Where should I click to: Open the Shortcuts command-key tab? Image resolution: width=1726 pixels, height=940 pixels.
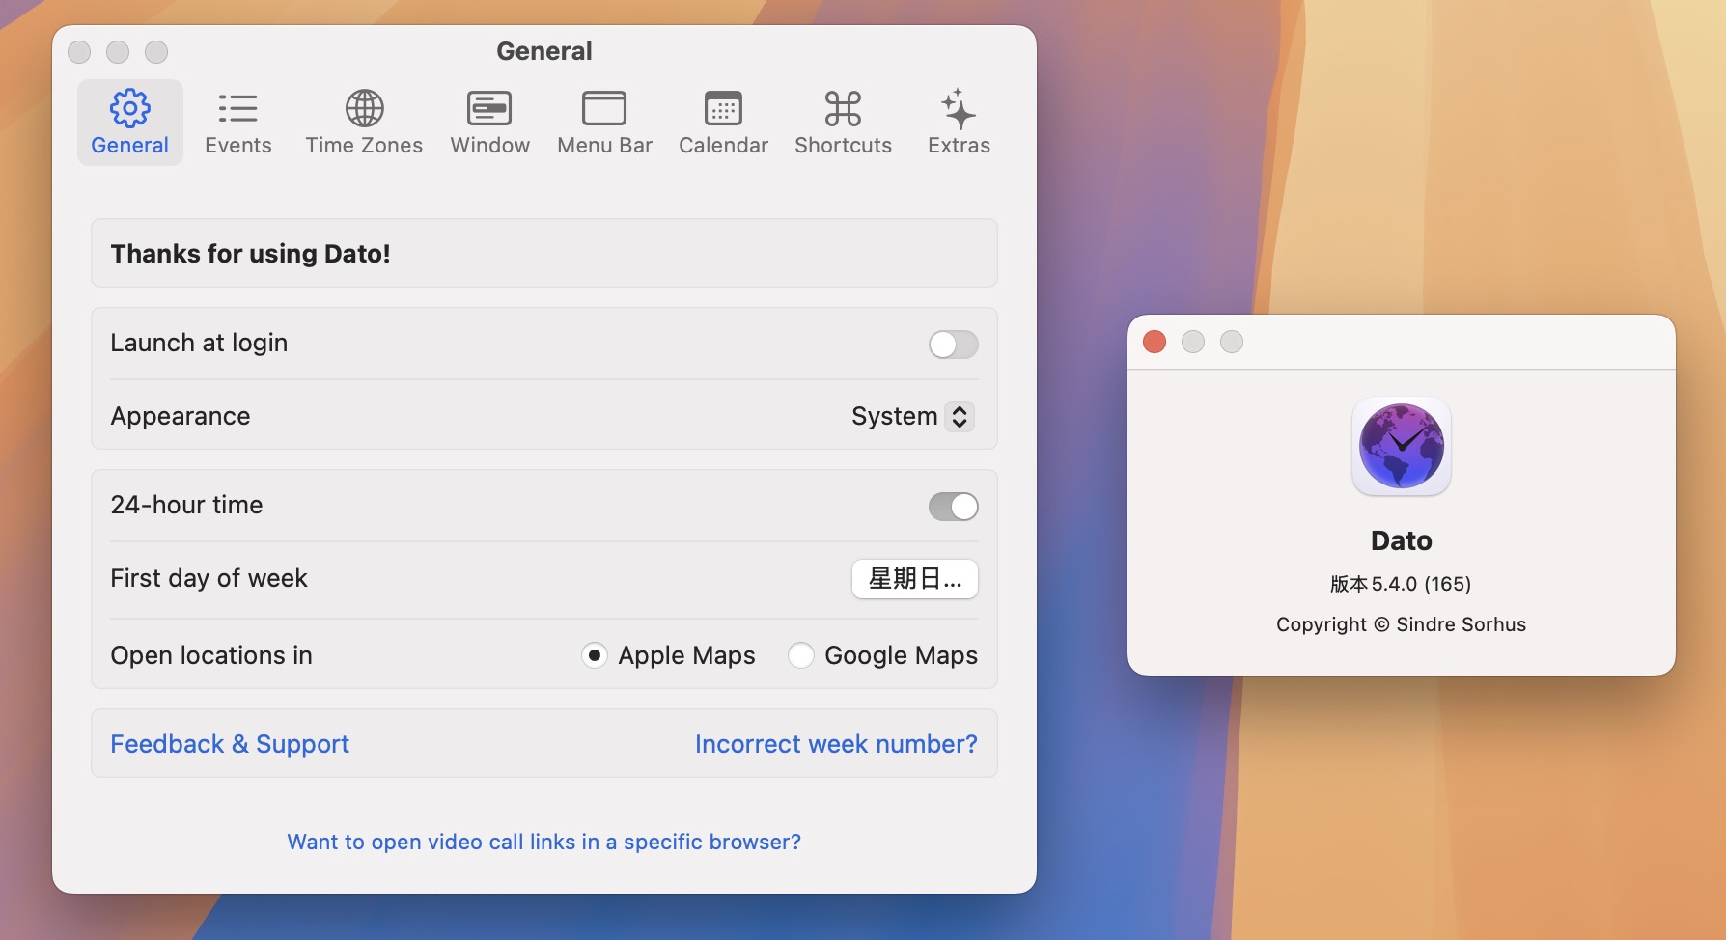843,123
